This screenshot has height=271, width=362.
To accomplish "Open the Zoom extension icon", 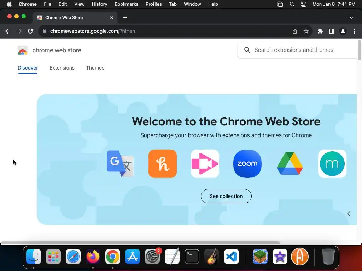I will coord(247,164).
